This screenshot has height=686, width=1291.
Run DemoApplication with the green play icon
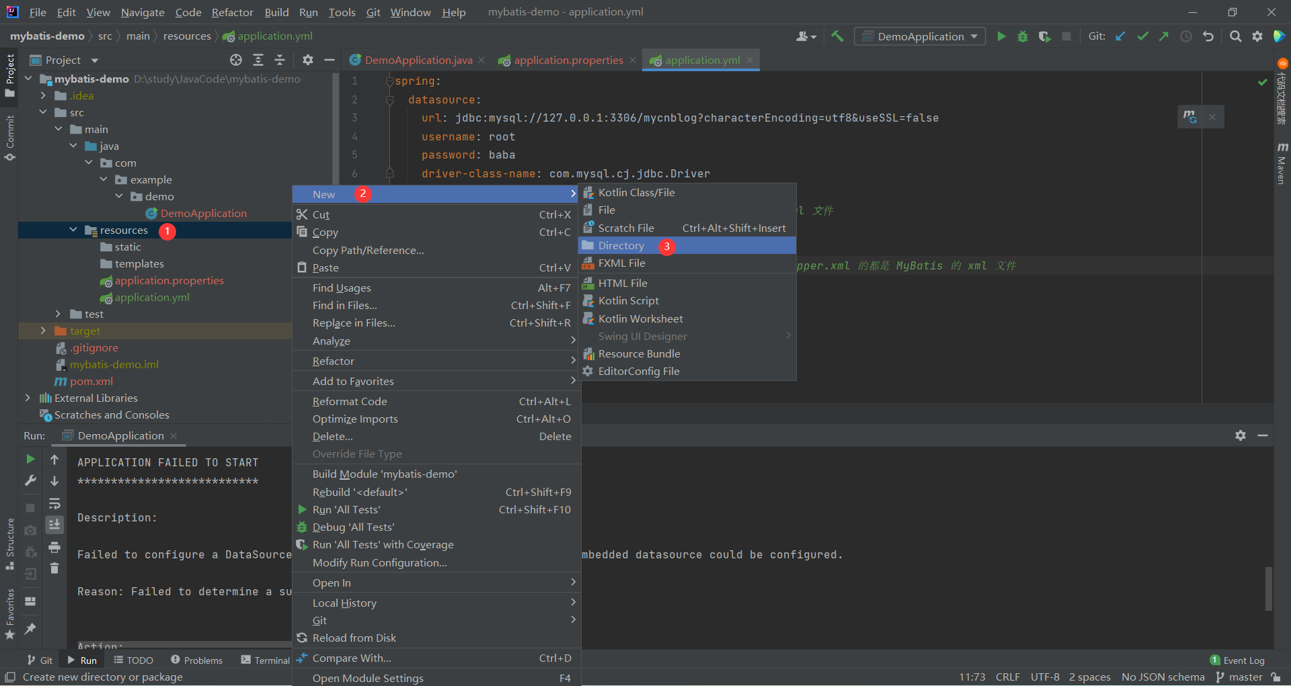click(x=1001, y=36)
